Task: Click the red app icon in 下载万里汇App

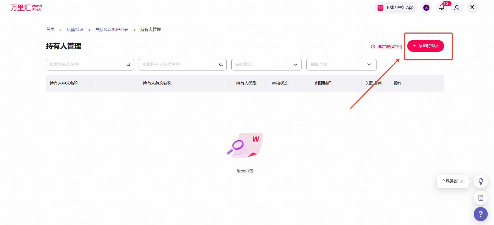Action: click(x=380, y=8)
